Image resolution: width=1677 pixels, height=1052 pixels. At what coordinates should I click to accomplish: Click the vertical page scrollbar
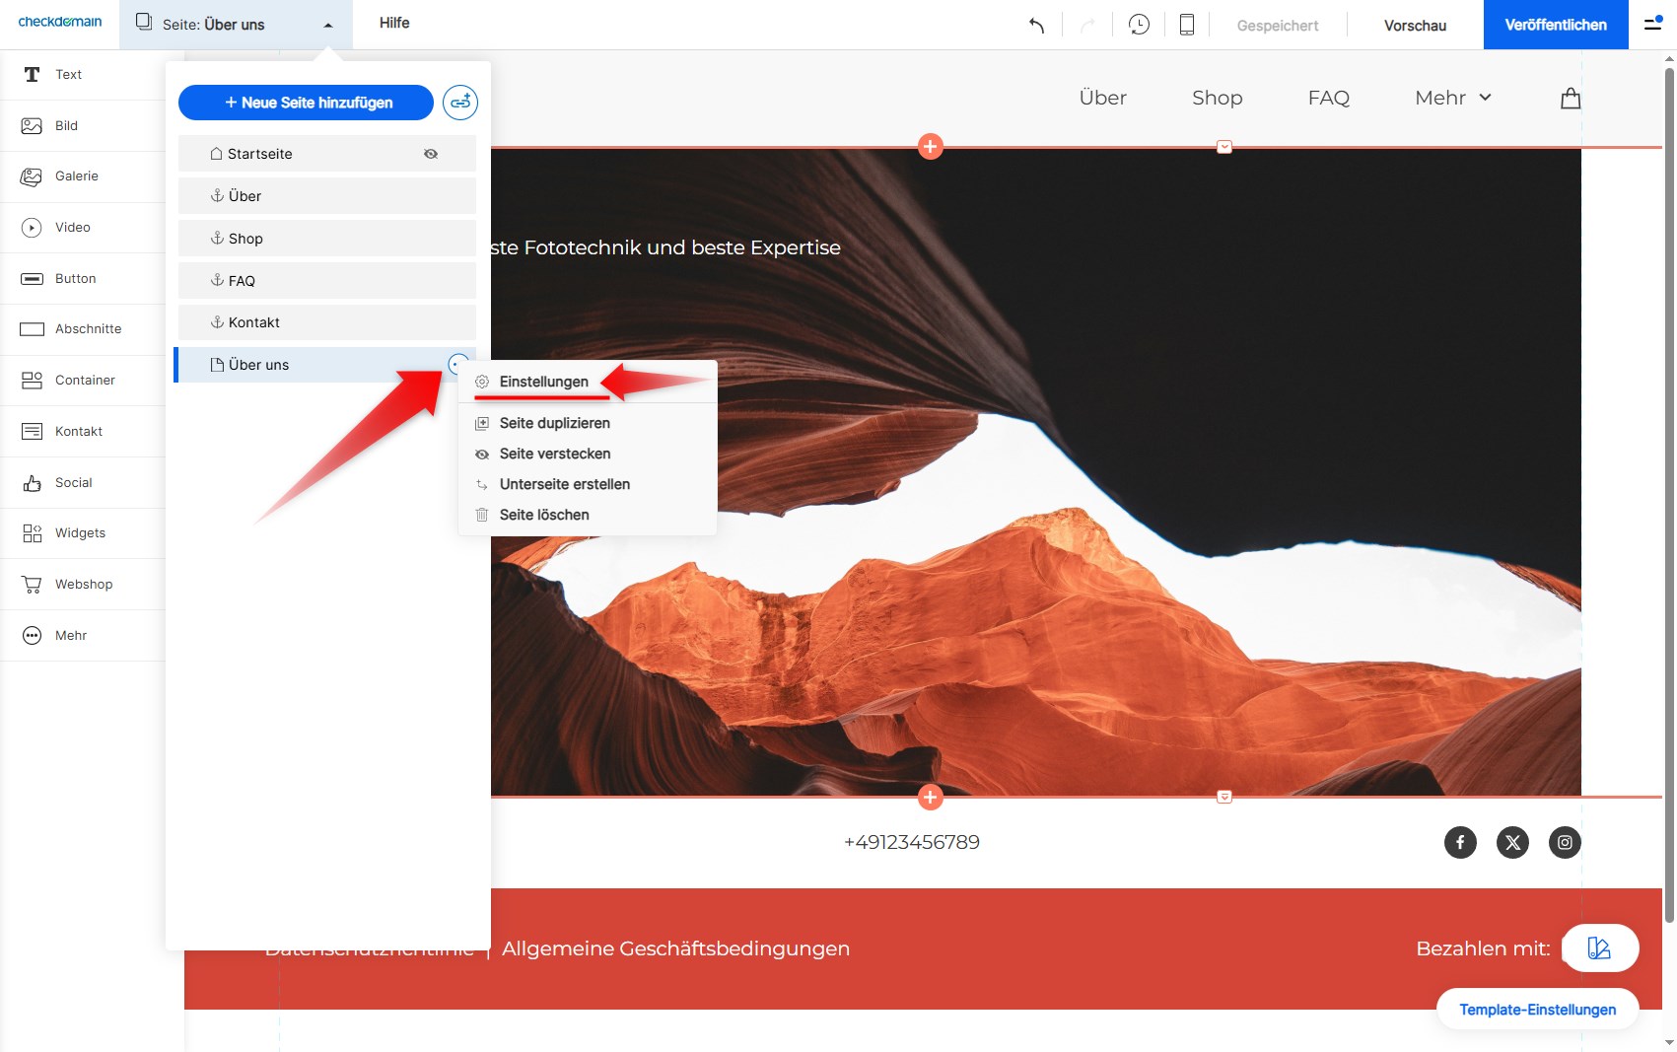point(1669,493)
